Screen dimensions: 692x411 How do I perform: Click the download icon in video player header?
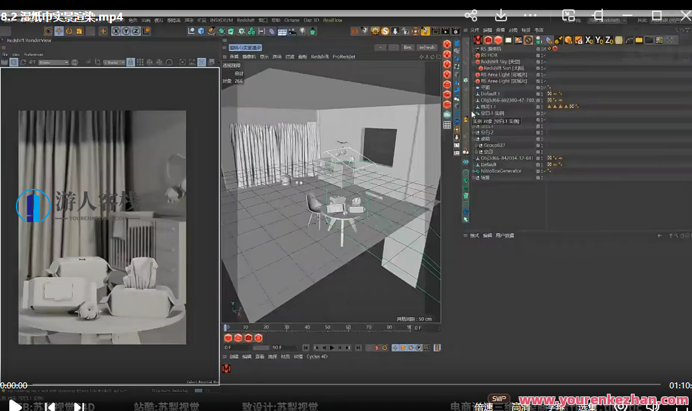point(501,15)
